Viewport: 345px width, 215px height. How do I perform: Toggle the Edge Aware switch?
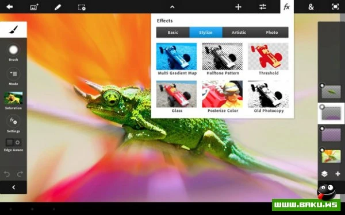pyautogui.click(x=13, y=142)
